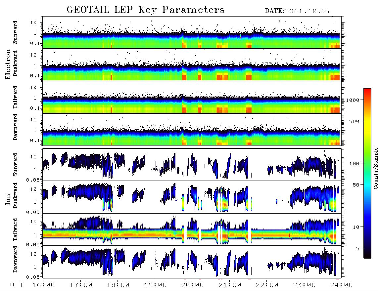This screenshot has height=291, width=378.
Task: Click inside the Ion Sunward spectrogram panel
Action: pos(192,165)
